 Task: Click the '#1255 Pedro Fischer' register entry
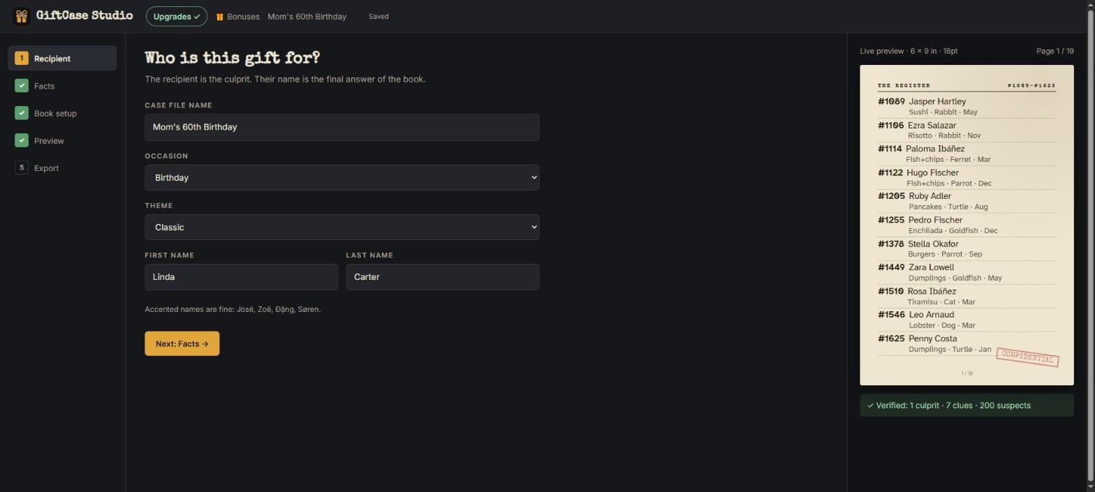click(x=967, y=225)
